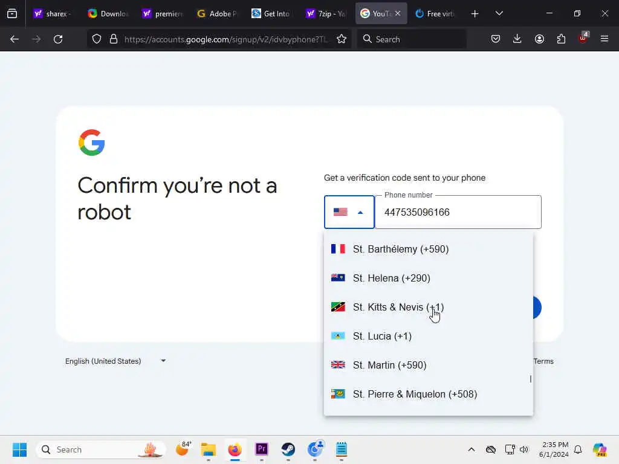The height and width of the screenshot is (464, 619).
Task: Open the Firefox account icon
Action: [539, 39]
